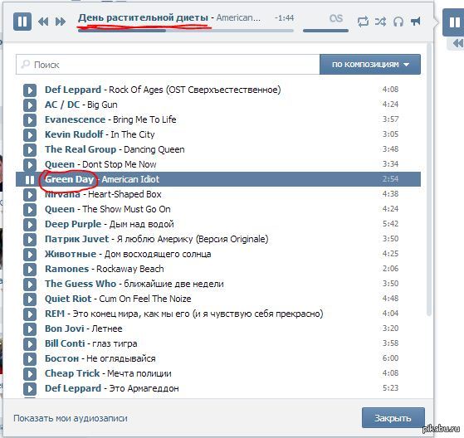Pause playback in the audio player header

[x=22, y=22]
